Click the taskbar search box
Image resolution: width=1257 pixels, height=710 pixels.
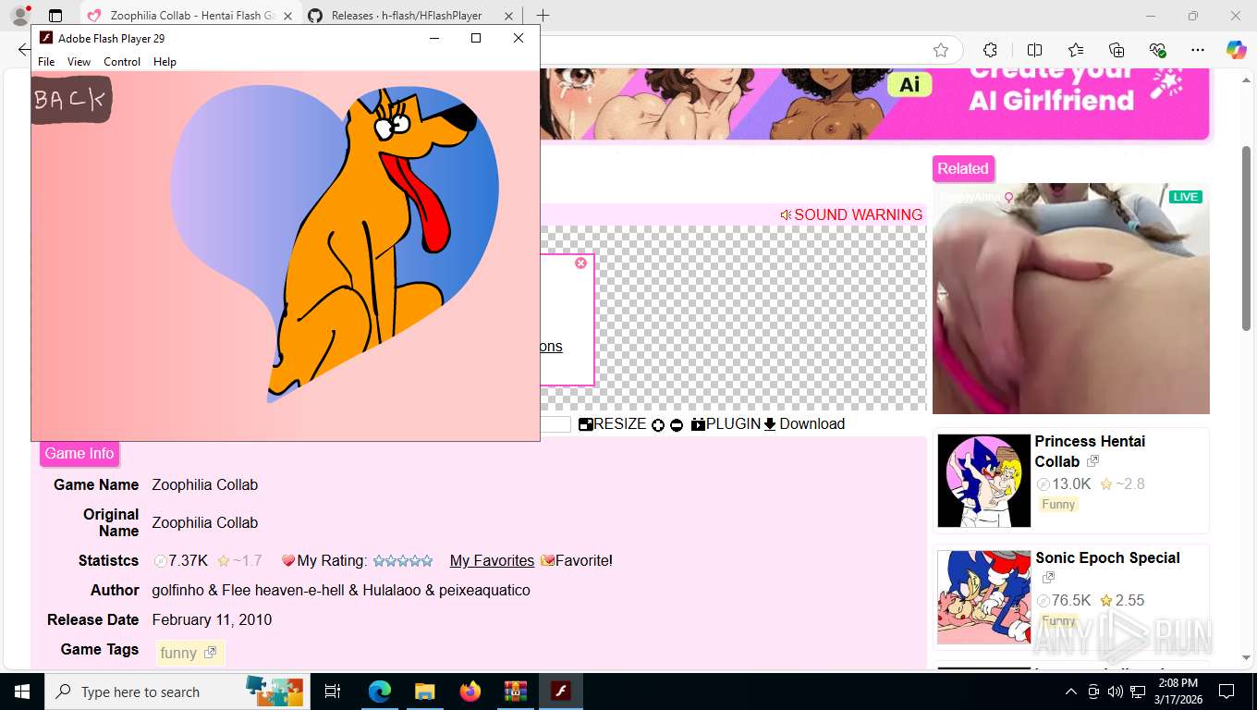177,692
